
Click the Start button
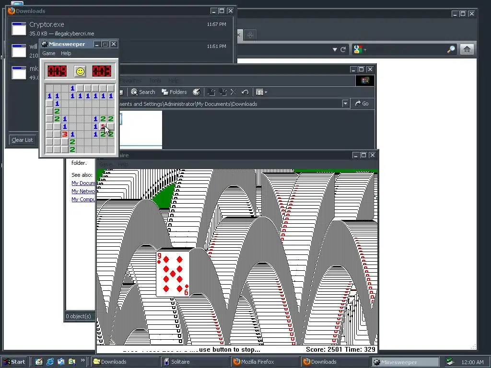(14, 362)
